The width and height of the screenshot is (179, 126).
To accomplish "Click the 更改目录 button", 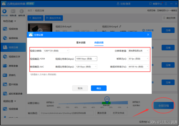I will pos(102,113).
